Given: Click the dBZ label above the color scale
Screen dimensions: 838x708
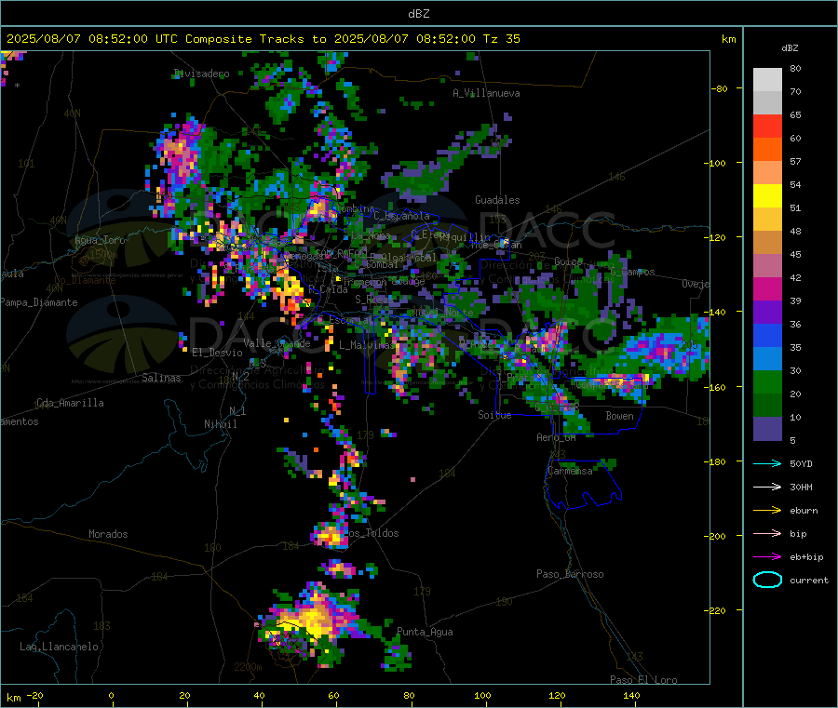Looking at the screenshot, I should click(x=790, y=48).
